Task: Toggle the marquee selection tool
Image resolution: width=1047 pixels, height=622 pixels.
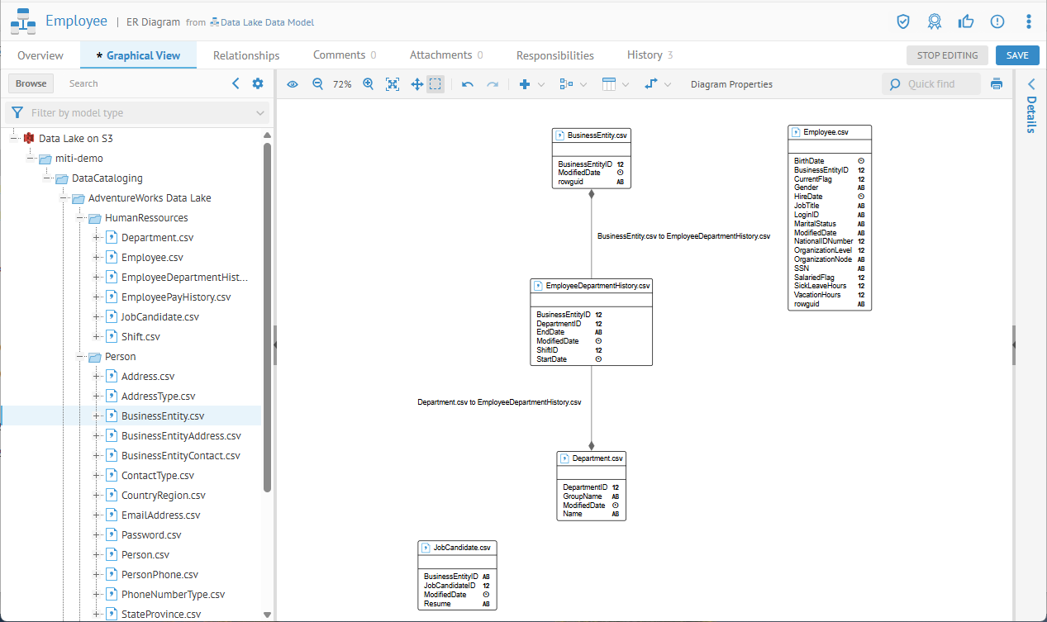Action: (x=435, y=84)
